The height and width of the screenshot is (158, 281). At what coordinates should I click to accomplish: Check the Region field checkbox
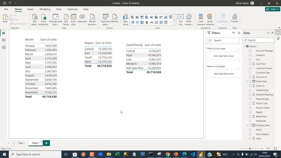click(250, 112)
